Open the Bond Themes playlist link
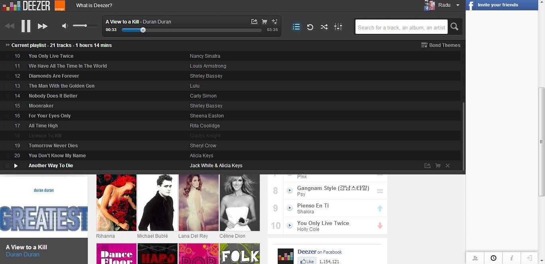Viewport: 545px width, 264px height. click(x=441, y=45)
